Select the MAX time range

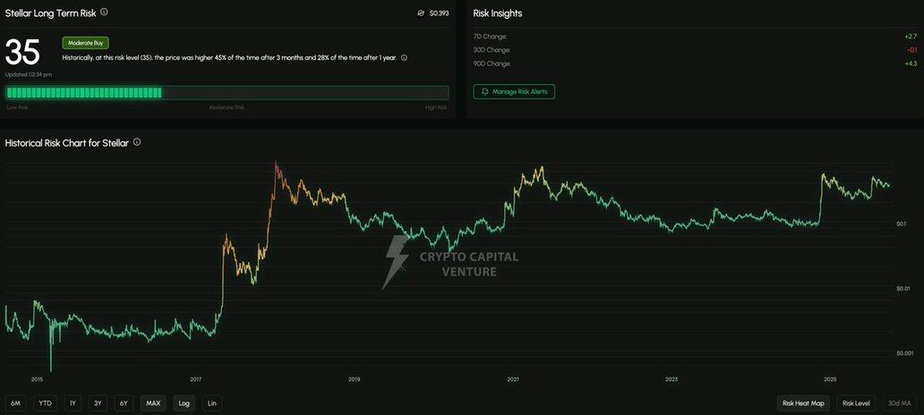click(x=153, y=403)
